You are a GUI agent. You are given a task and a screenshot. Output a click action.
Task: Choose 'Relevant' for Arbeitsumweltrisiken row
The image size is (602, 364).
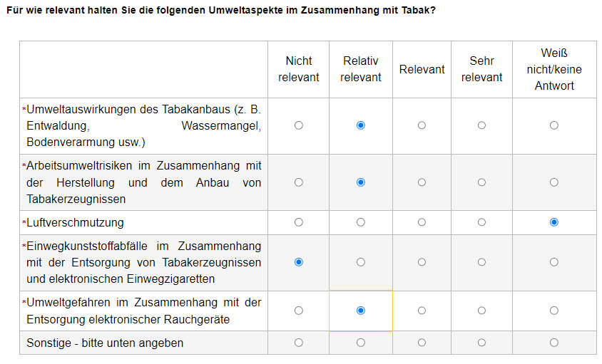click(422, 182)
